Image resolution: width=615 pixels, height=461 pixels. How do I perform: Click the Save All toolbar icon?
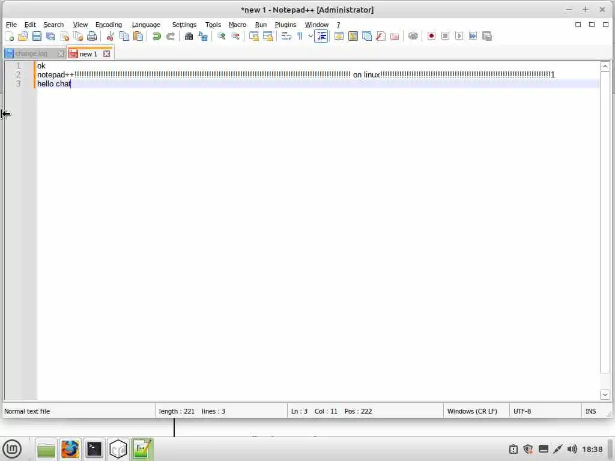click(x=50, y=37)
